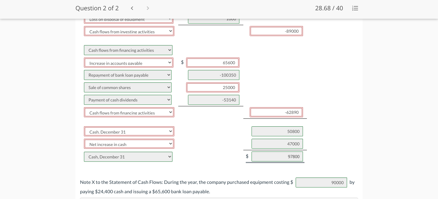The width and height of the screenshot is (438, 199).
Task: Select the 50800 input field
Action: [277, 131]
